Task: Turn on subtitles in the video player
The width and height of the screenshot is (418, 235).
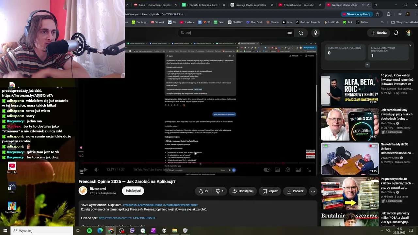Action: [x=277, y=170]
